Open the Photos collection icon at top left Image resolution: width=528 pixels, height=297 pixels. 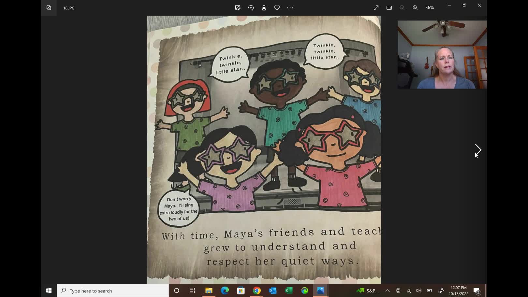[49, 8]
